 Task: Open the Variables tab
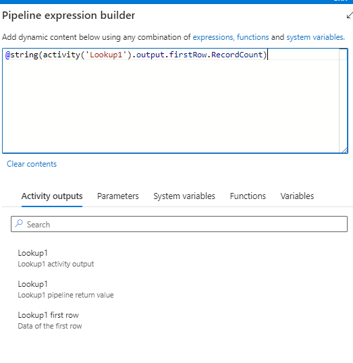[x=297, y=196]
